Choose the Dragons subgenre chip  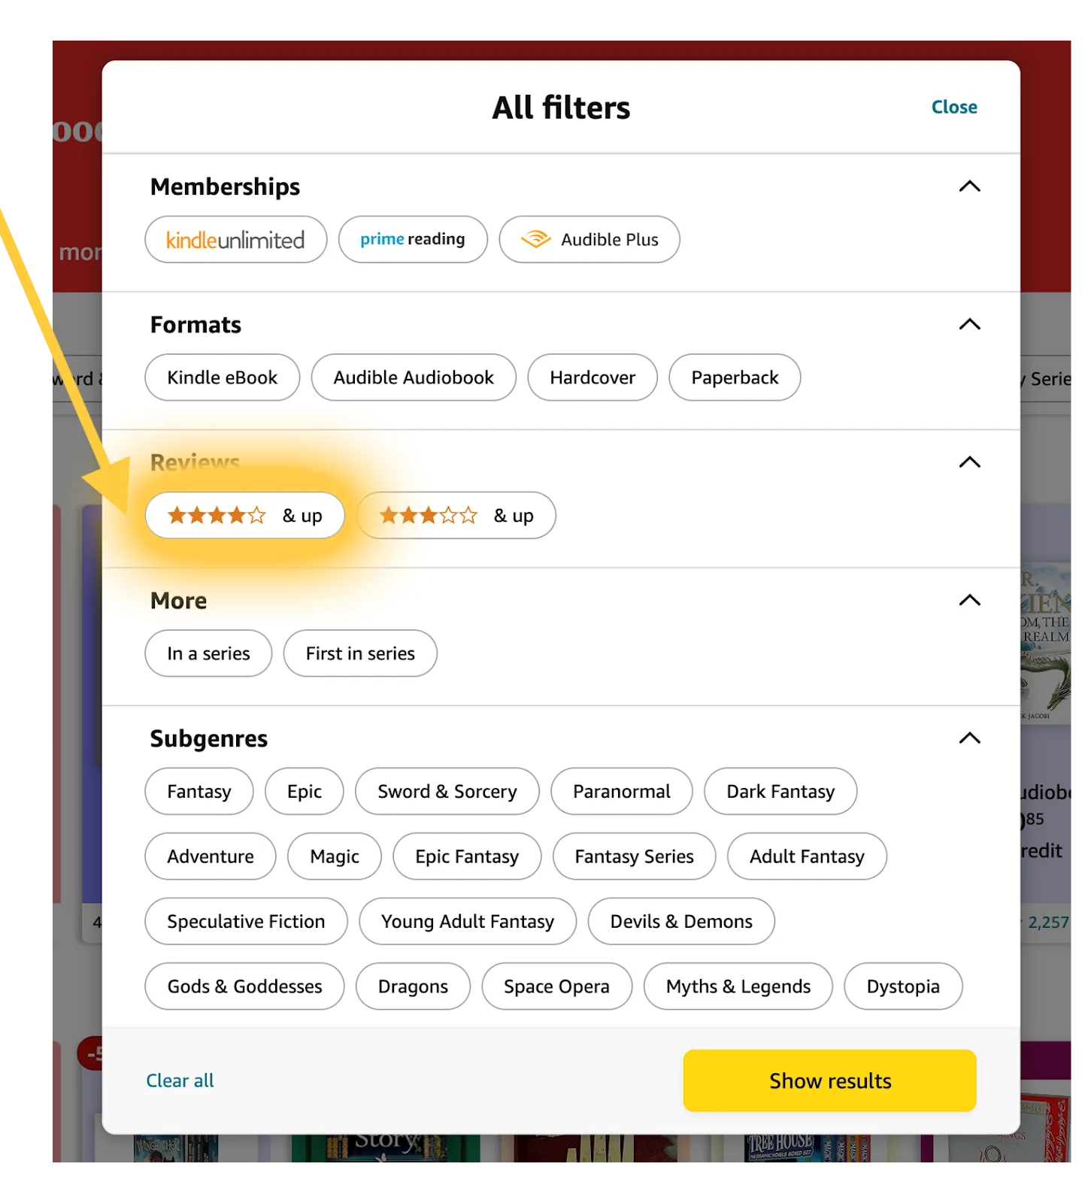[413, 986]
